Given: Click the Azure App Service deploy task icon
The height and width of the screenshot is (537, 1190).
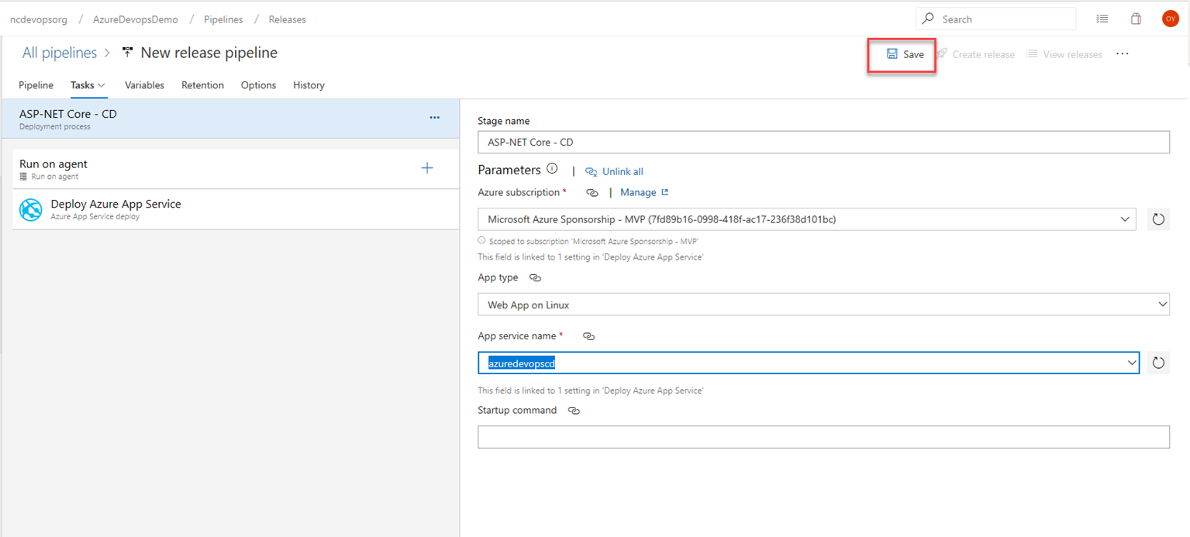Looking at the screenshot, I should point(31,210).
